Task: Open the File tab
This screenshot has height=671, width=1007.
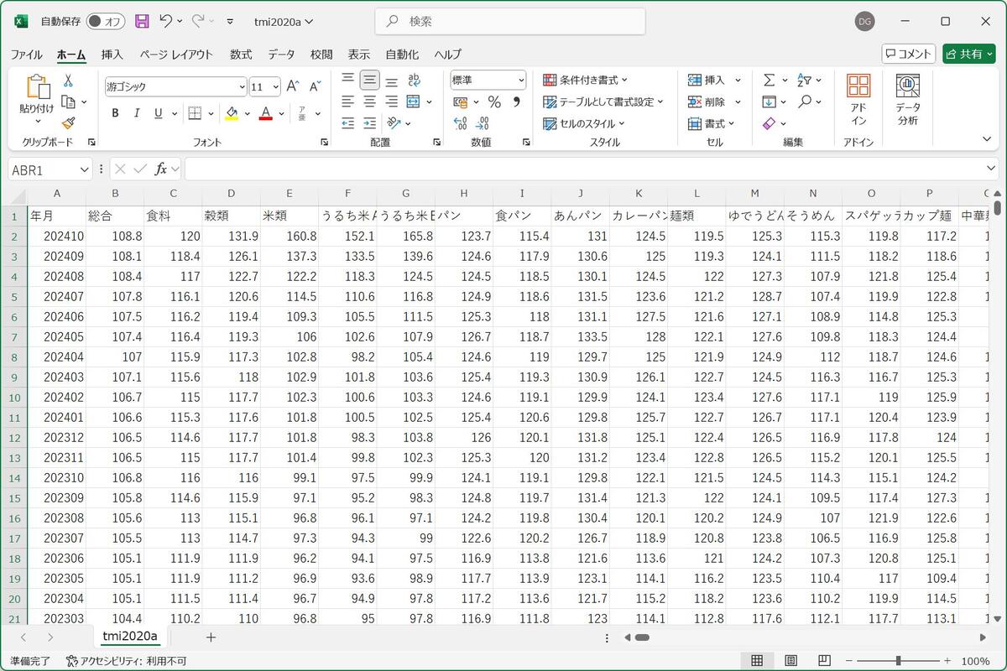Action: [x=26, y=55]
